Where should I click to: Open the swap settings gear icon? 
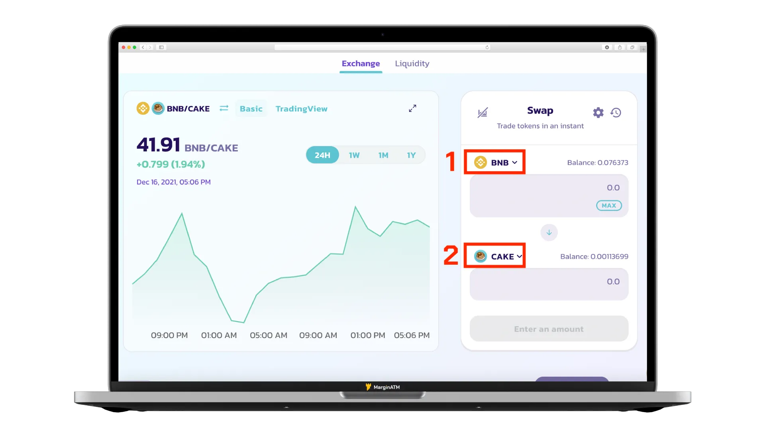pos(598,112)
